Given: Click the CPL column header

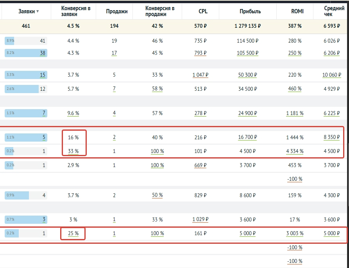Looking at the screenshot, I should click(x=203, y=11).
